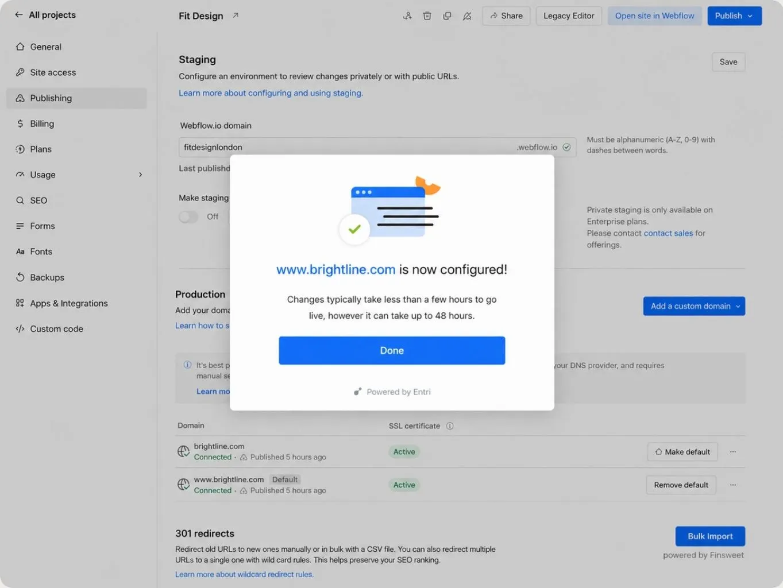Open the www.brightline.com link in dialog
Screen dimensions: 783x588
[x=335, y=269]
